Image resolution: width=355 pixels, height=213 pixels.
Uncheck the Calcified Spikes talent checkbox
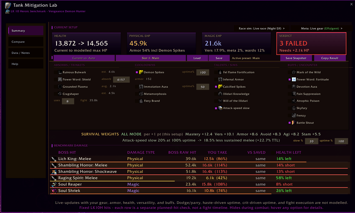click(216, 87)
